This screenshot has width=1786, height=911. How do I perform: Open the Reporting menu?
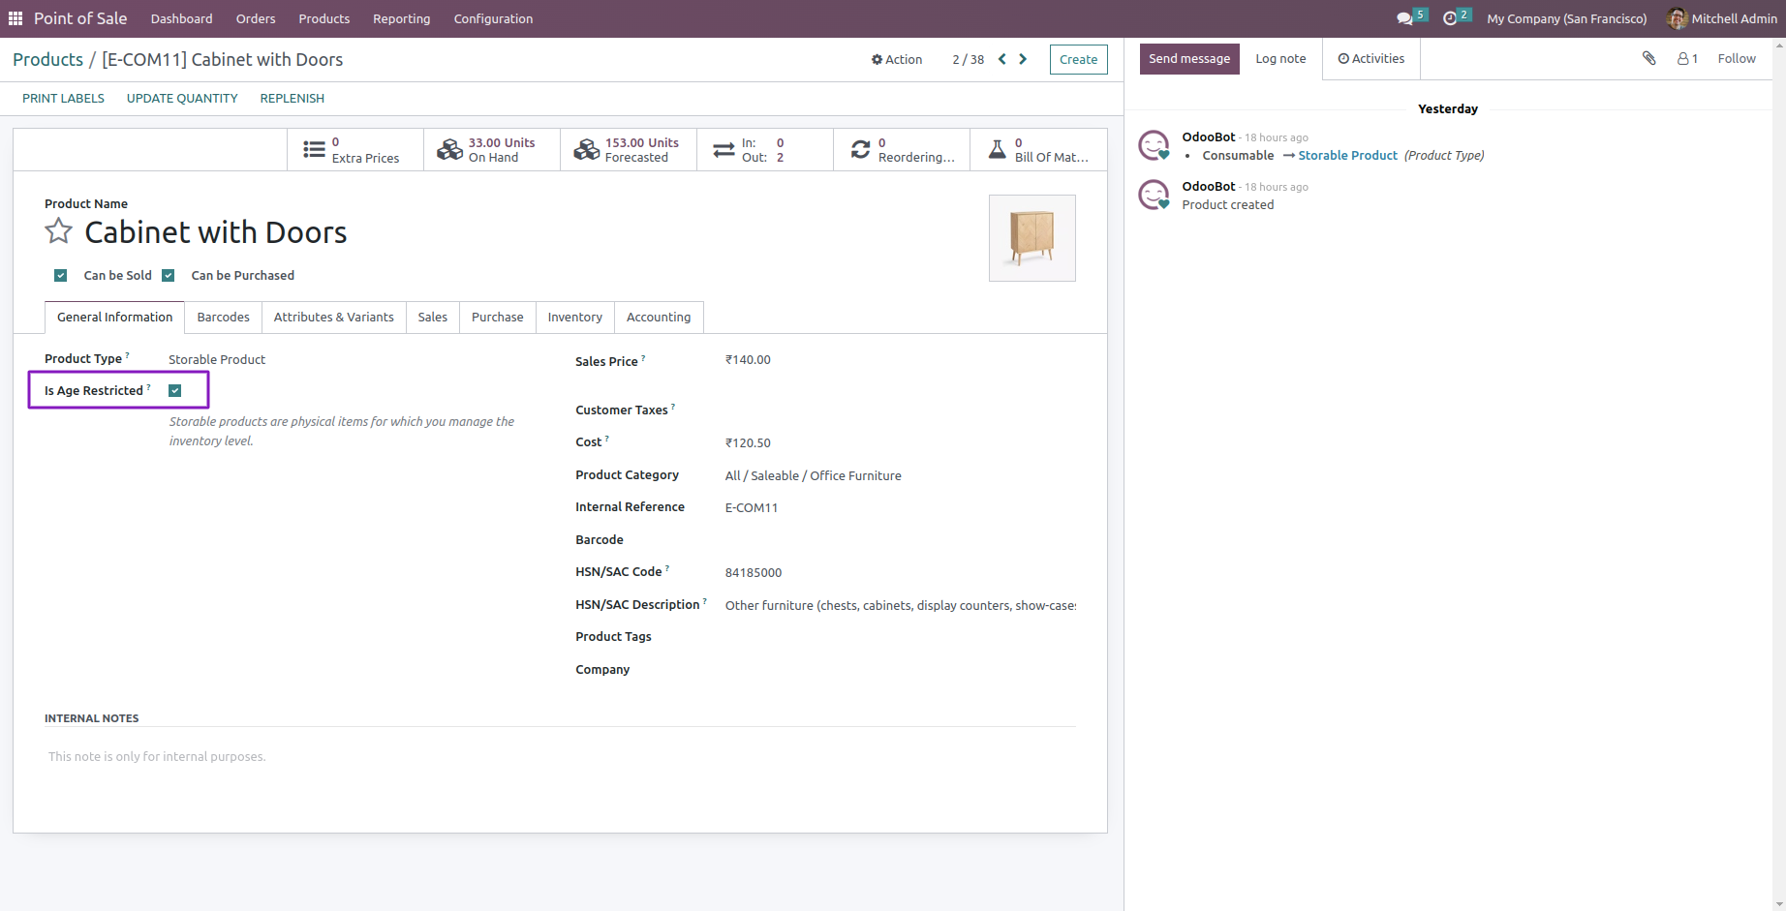(401, 18)
